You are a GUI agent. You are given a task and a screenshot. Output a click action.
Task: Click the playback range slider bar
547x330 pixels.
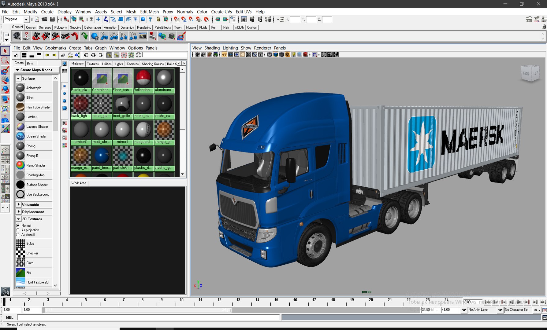point(138,310)
